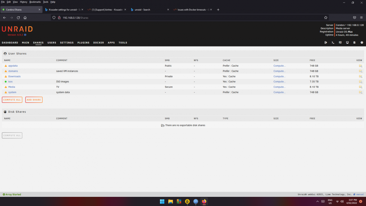Browse Media share via view icon
Screen dimensions: 366x206
click(x=361, y=87)
